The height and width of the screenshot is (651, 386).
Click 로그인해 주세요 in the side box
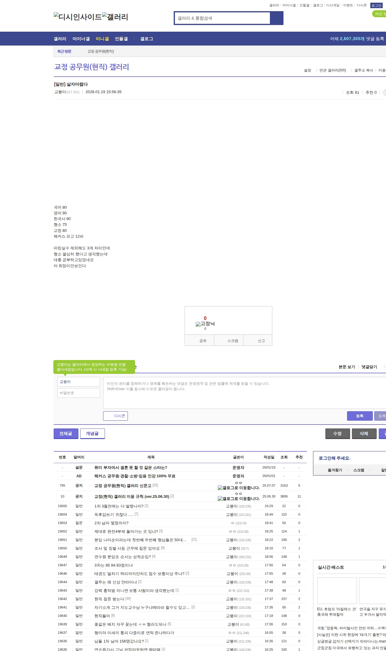334,458
